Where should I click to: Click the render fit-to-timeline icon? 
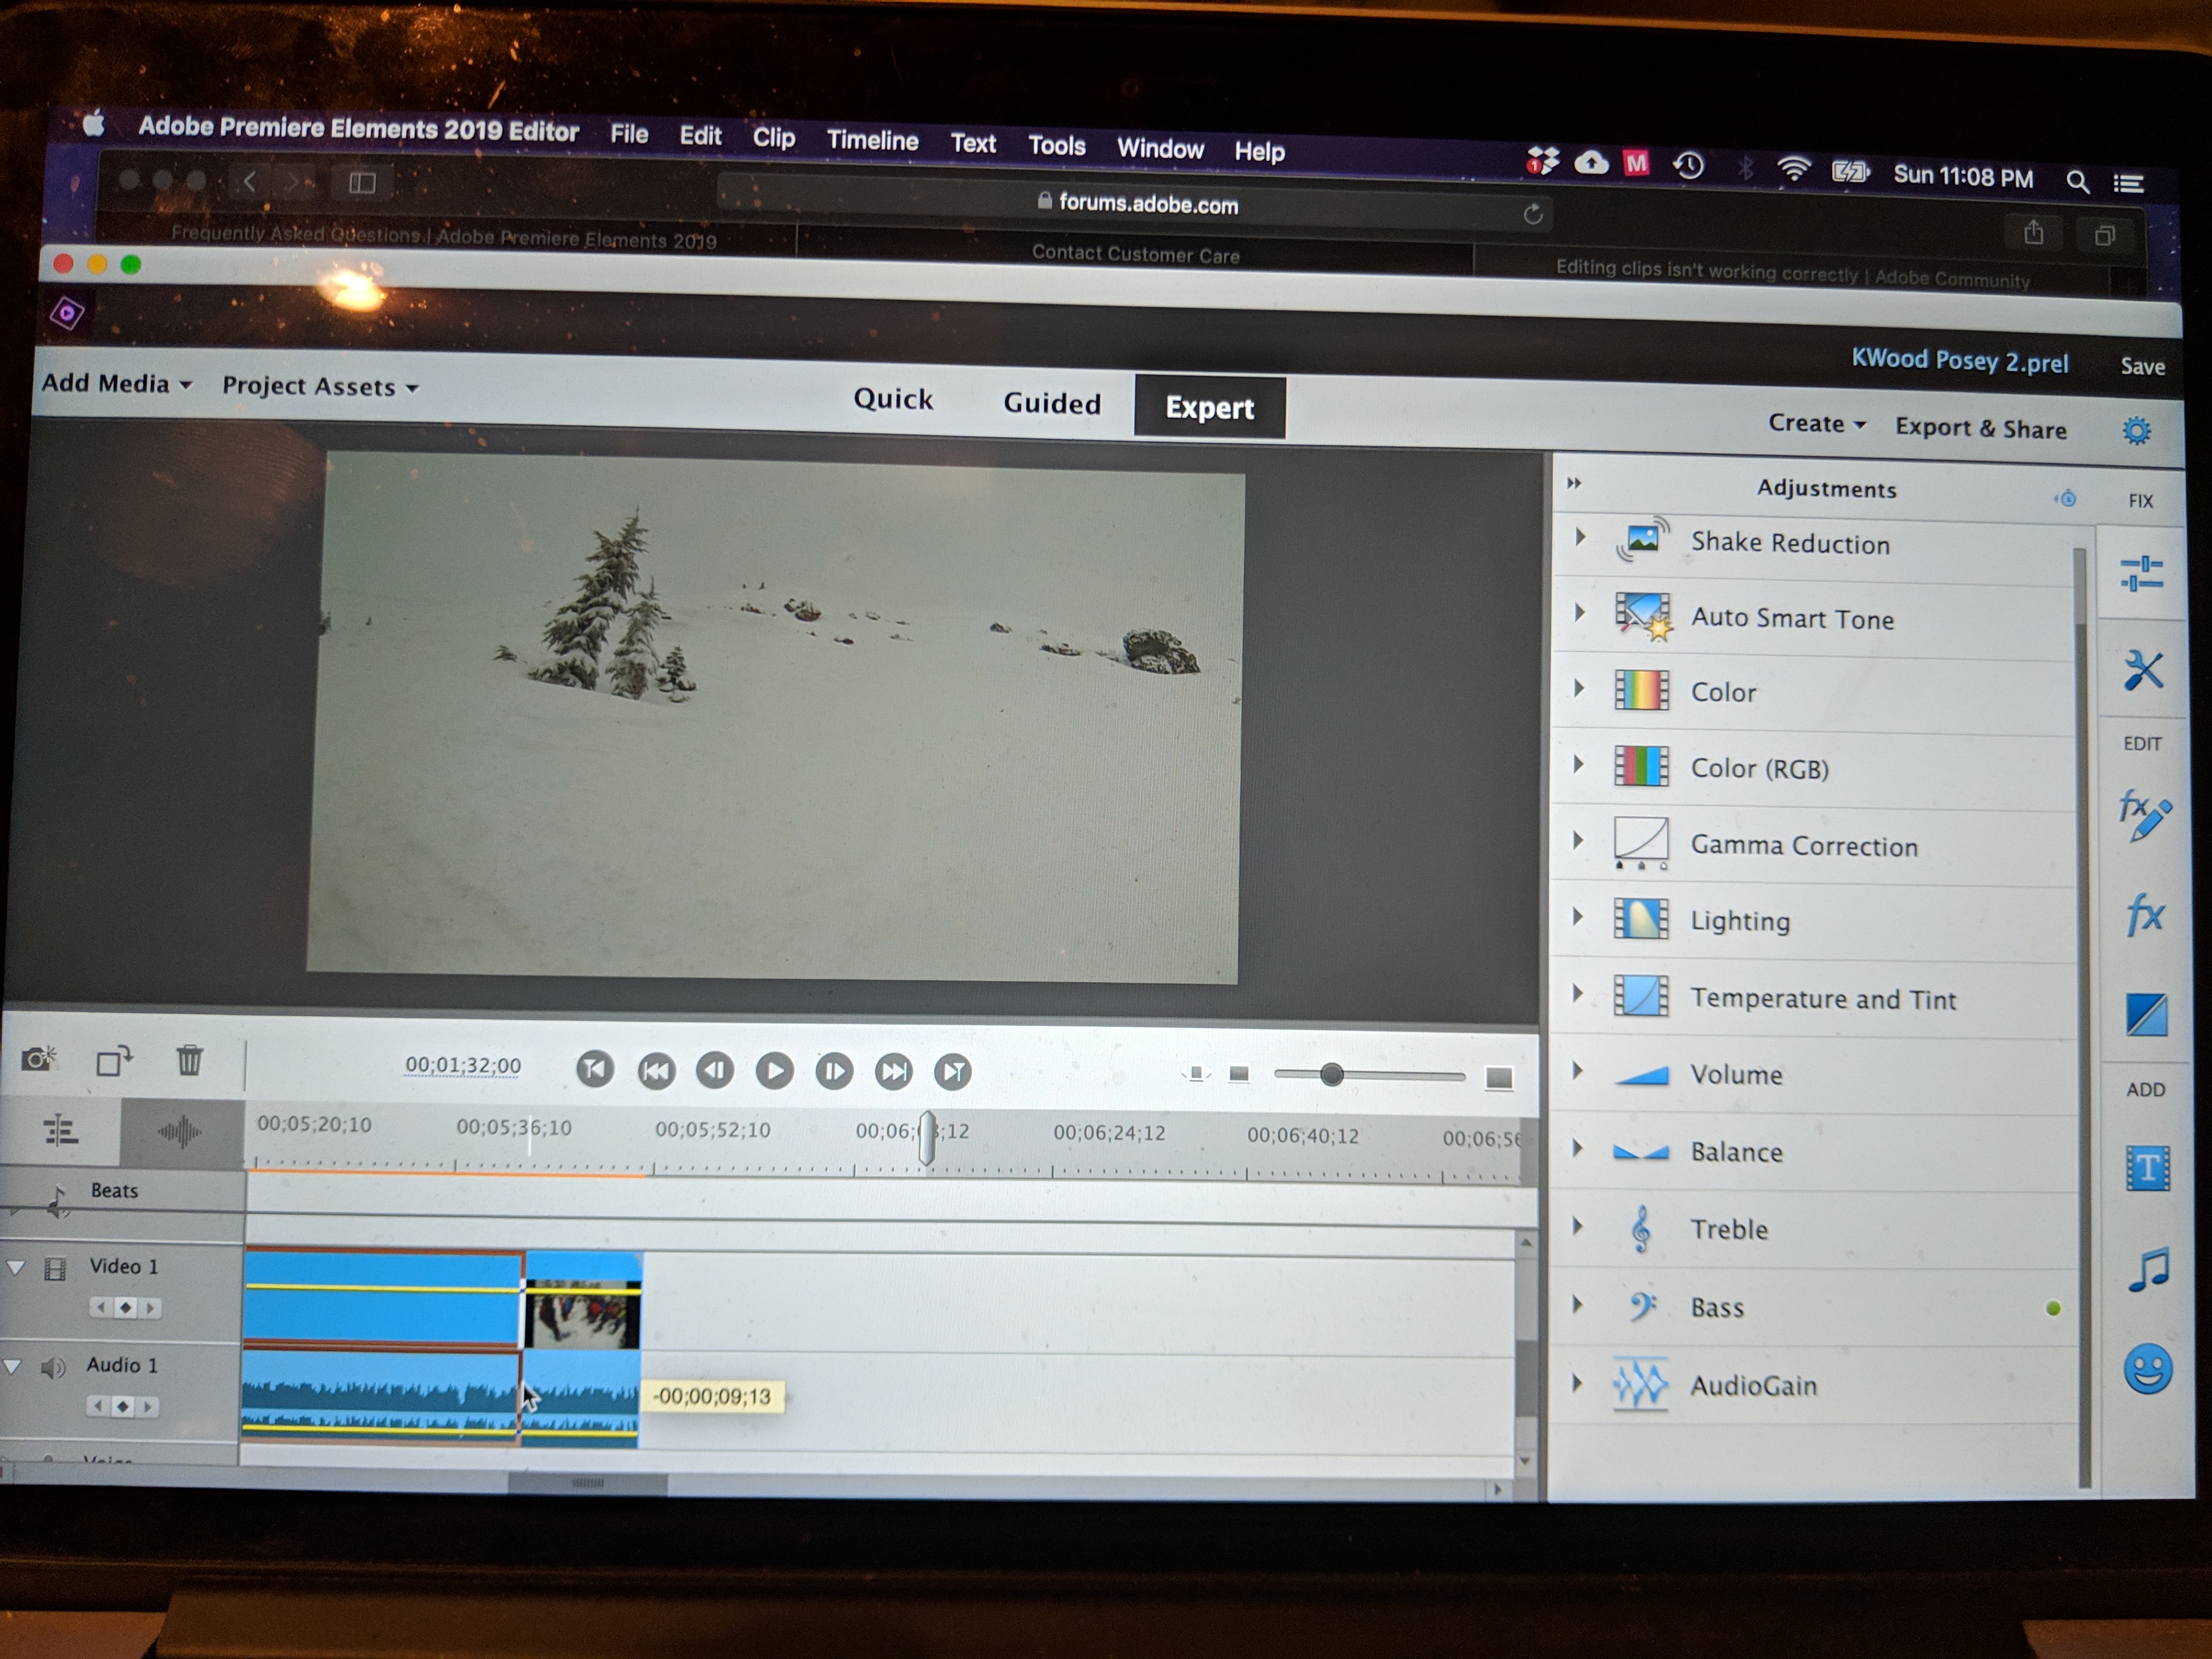[1196, 1074]
